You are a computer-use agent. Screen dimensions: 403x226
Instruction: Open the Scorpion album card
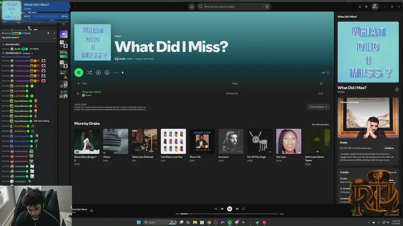pos(231,145)
